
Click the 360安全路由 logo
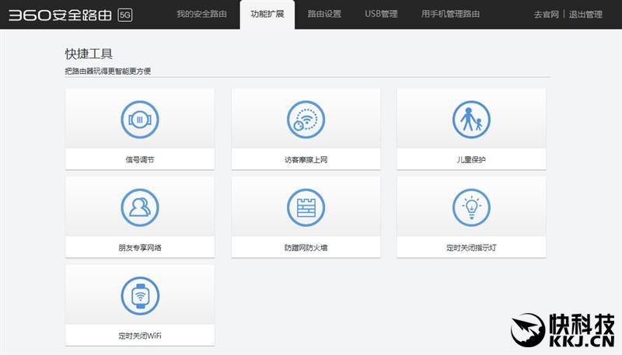[x=61, y=15]
